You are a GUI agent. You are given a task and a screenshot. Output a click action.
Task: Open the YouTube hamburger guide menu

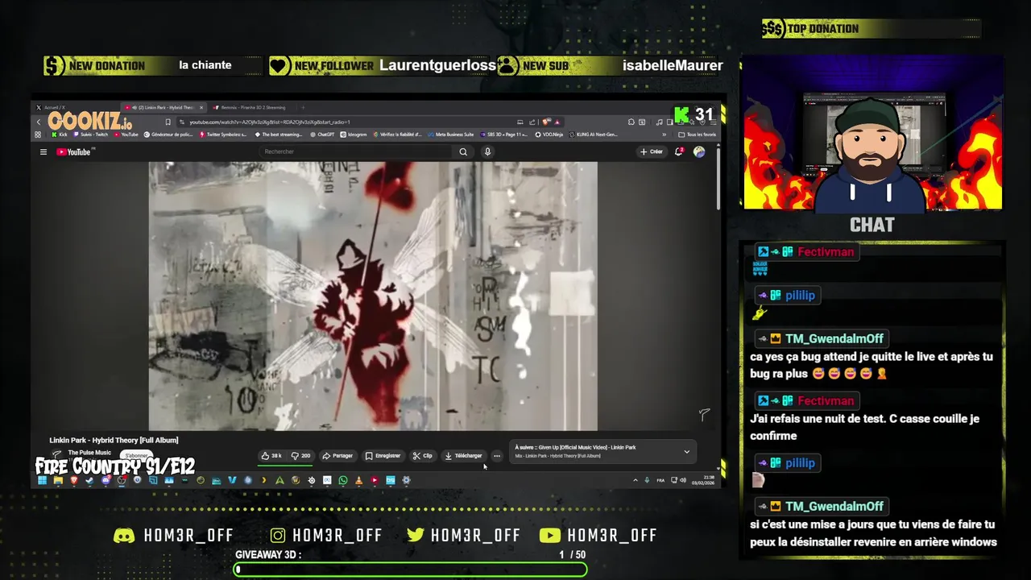point(43,151)
